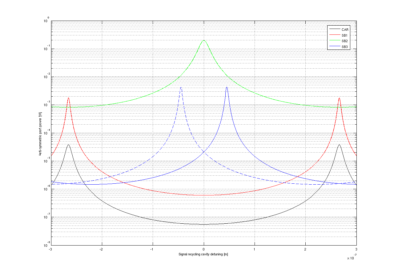This screenshot has width=394, height=276.
Task: Click the x-axis tick label 2
Action: click(305, 249)
